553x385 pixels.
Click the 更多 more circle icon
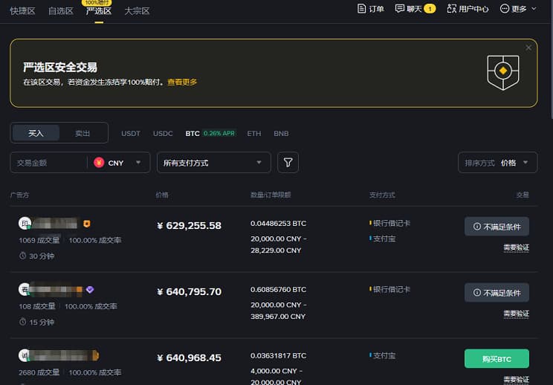[x=505, y=8]
